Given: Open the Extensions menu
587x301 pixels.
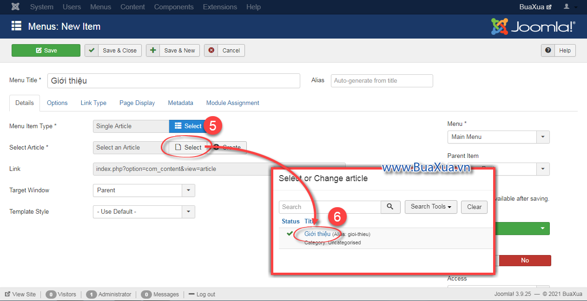Looking at the screenshot, I should pyautogui.click(x=220, y=7).
